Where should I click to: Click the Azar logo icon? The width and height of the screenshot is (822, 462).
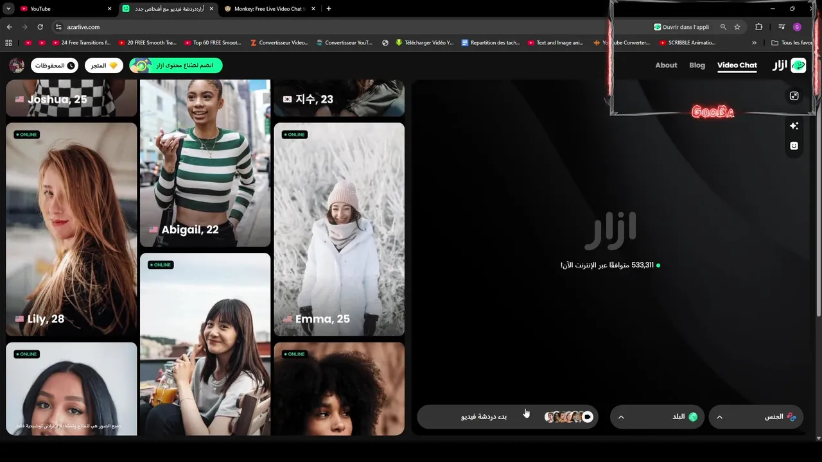[x=798, y=65]
